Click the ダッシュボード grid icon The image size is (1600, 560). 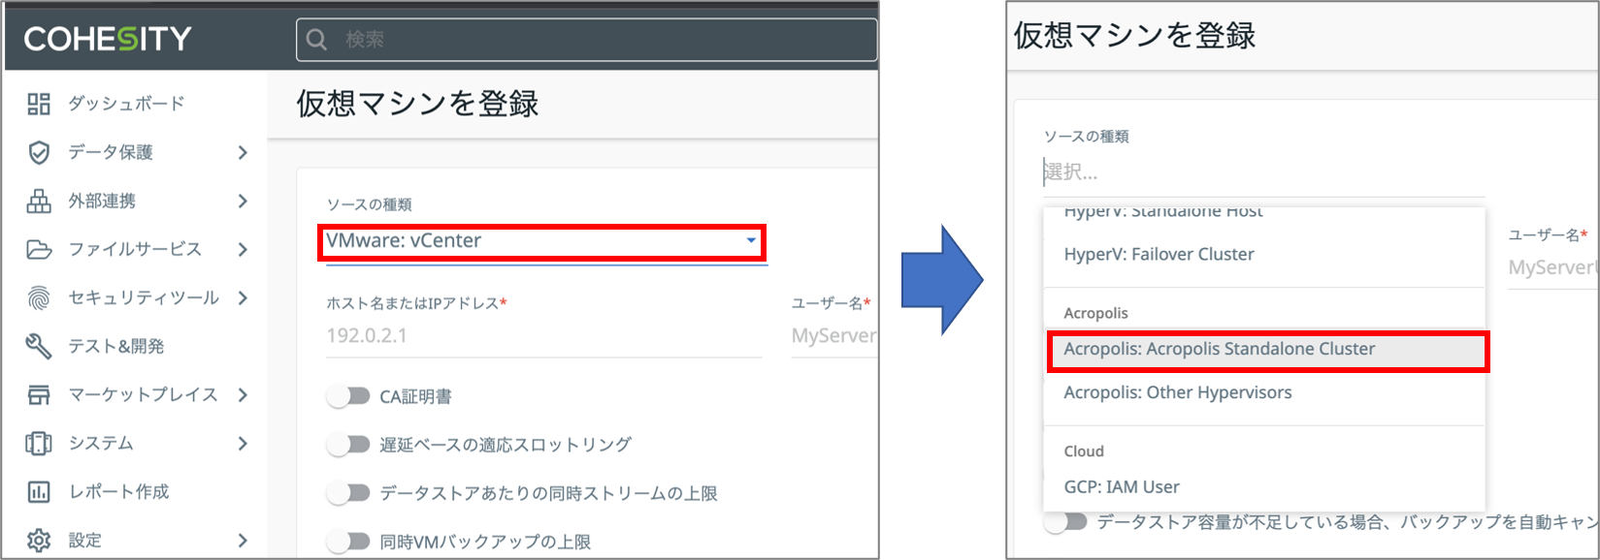coord(39,104)
